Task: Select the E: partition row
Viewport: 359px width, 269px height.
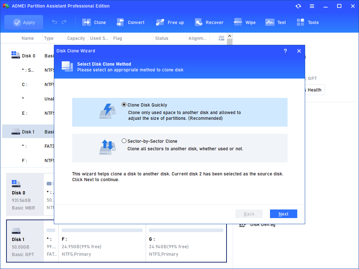Action: click(28, 113)
